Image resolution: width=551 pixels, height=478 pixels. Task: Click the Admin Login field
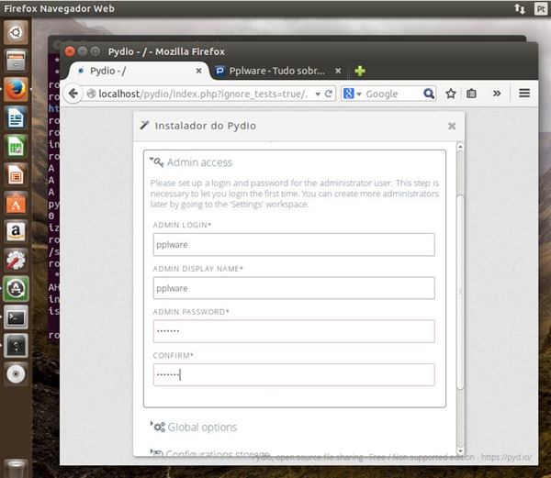coord(294,245)
